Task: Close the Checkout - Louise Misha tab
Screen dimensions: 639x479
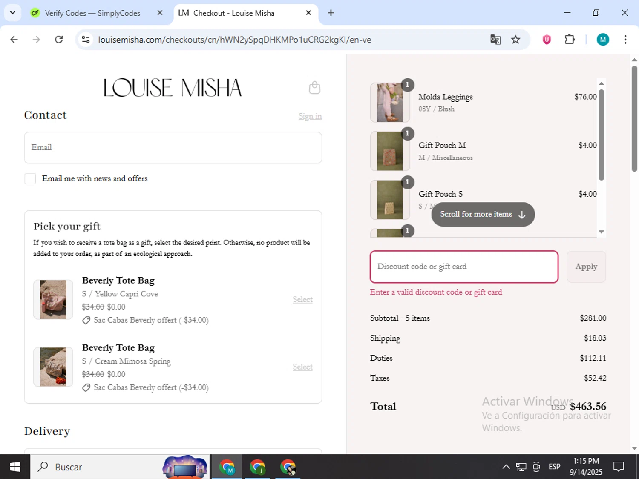Action: pos(308,13)
